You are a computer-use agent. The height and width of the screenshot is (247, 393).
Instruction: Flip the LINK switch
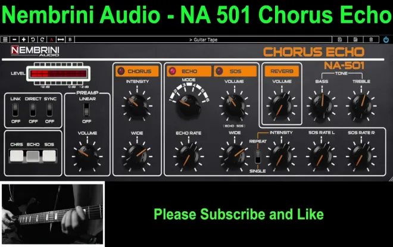(15, 110)
